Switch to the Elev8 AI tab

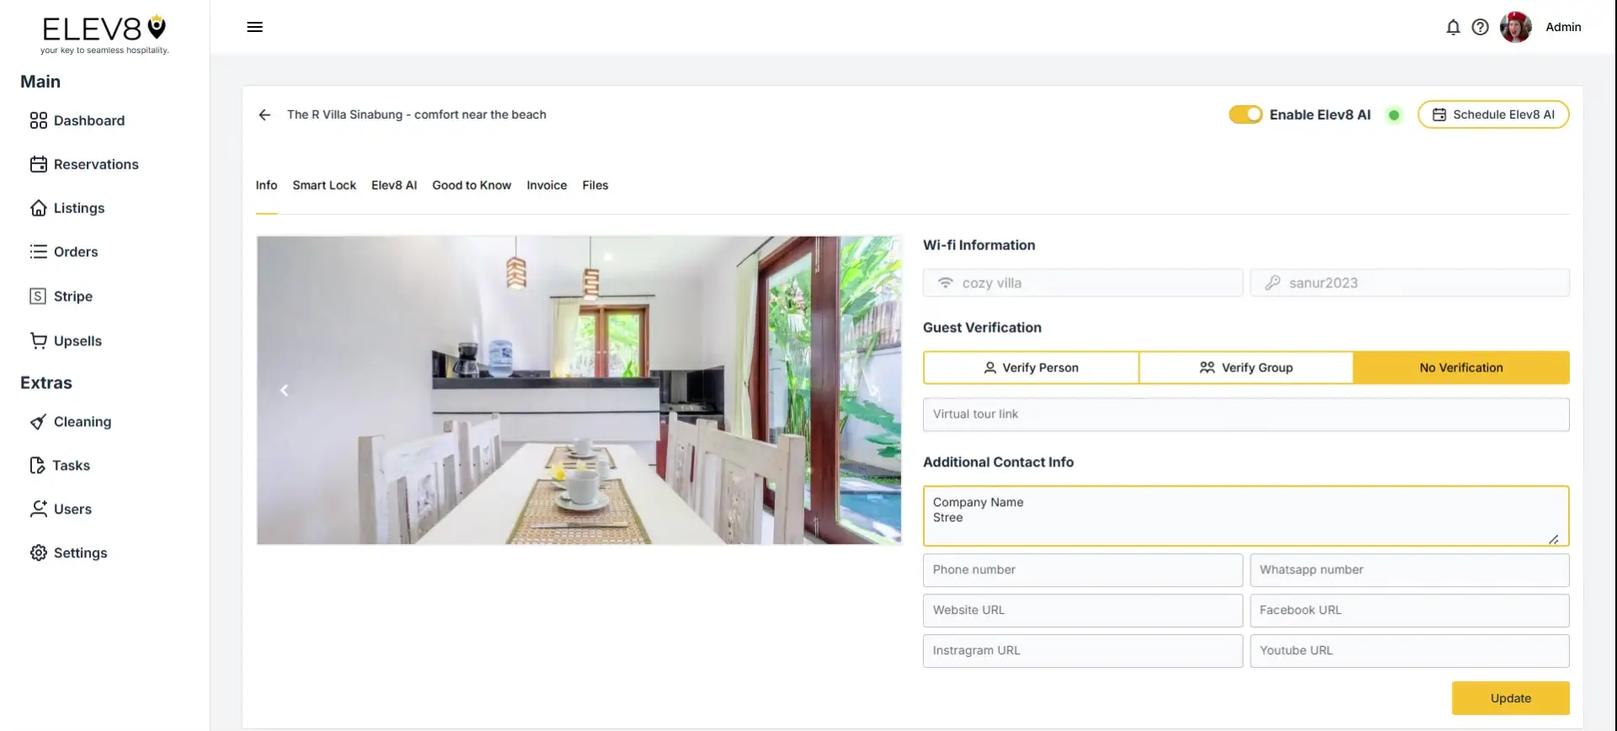coord(394,185)
